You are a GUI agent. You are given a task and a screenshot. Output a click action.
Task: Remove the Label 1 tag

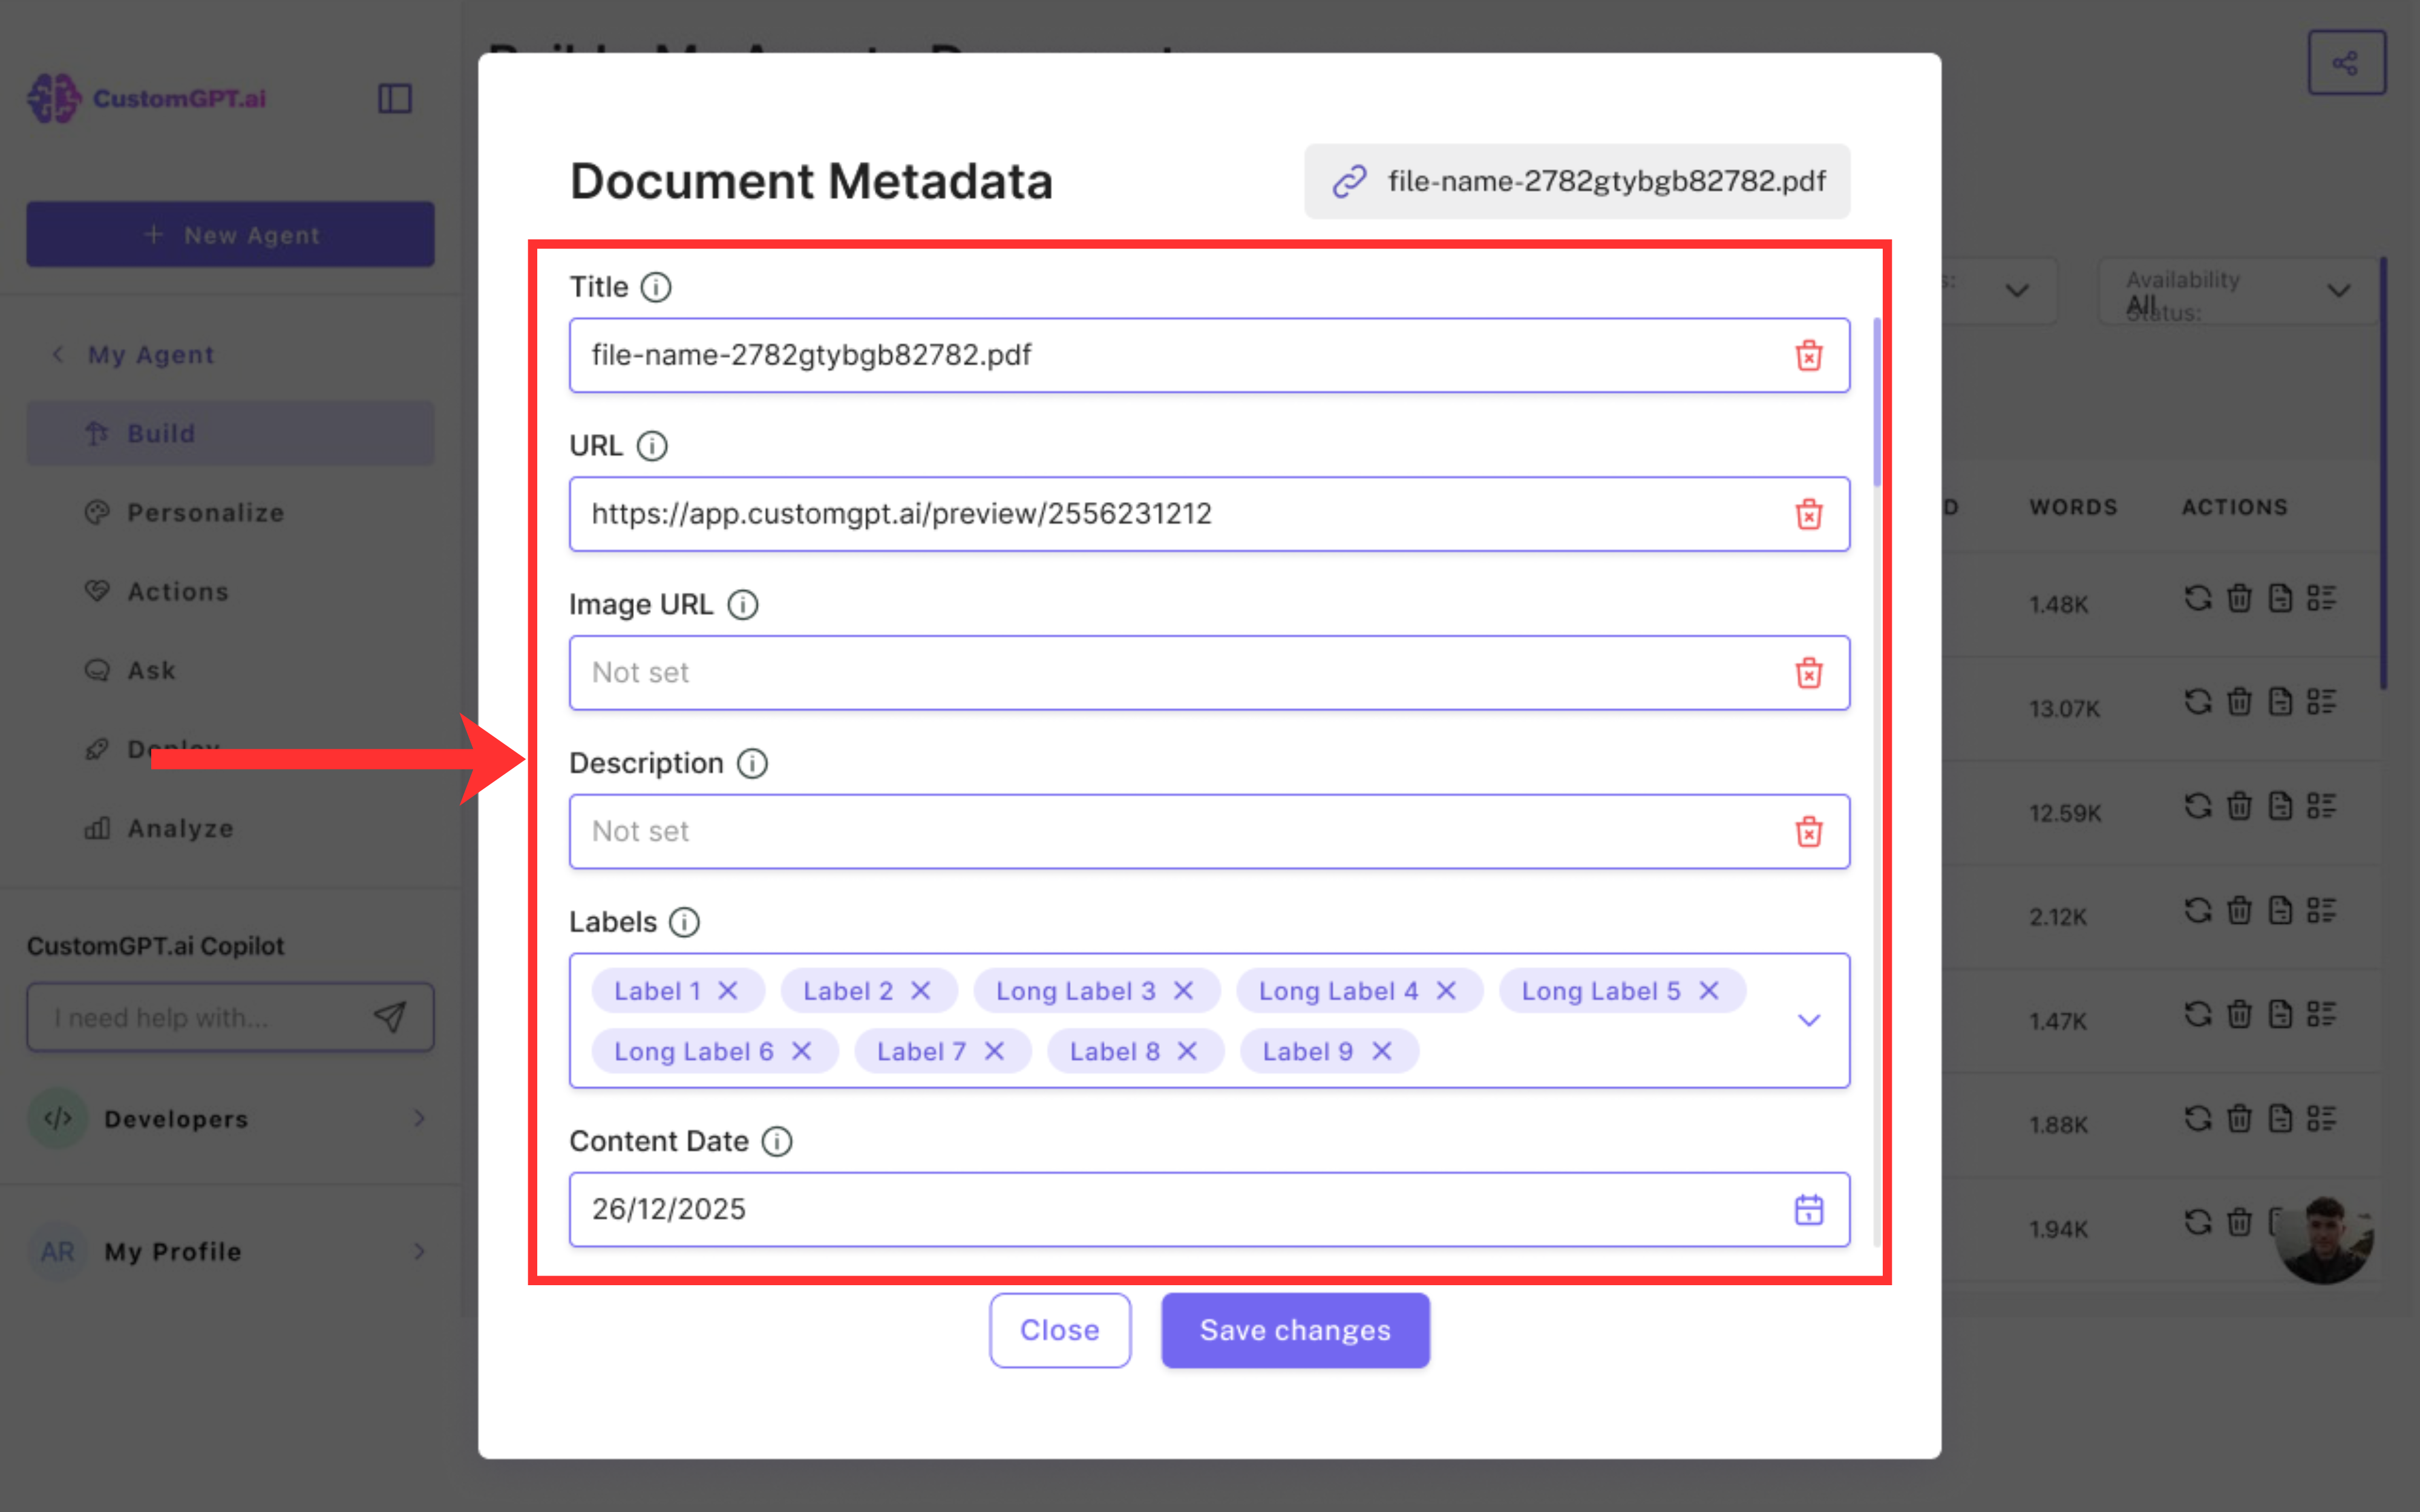(x=728, y=991)
